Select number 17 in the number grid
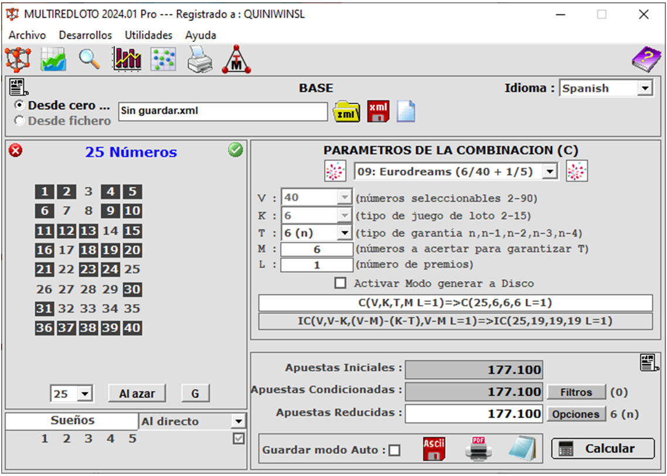667x476 pixels. [66, 250]
